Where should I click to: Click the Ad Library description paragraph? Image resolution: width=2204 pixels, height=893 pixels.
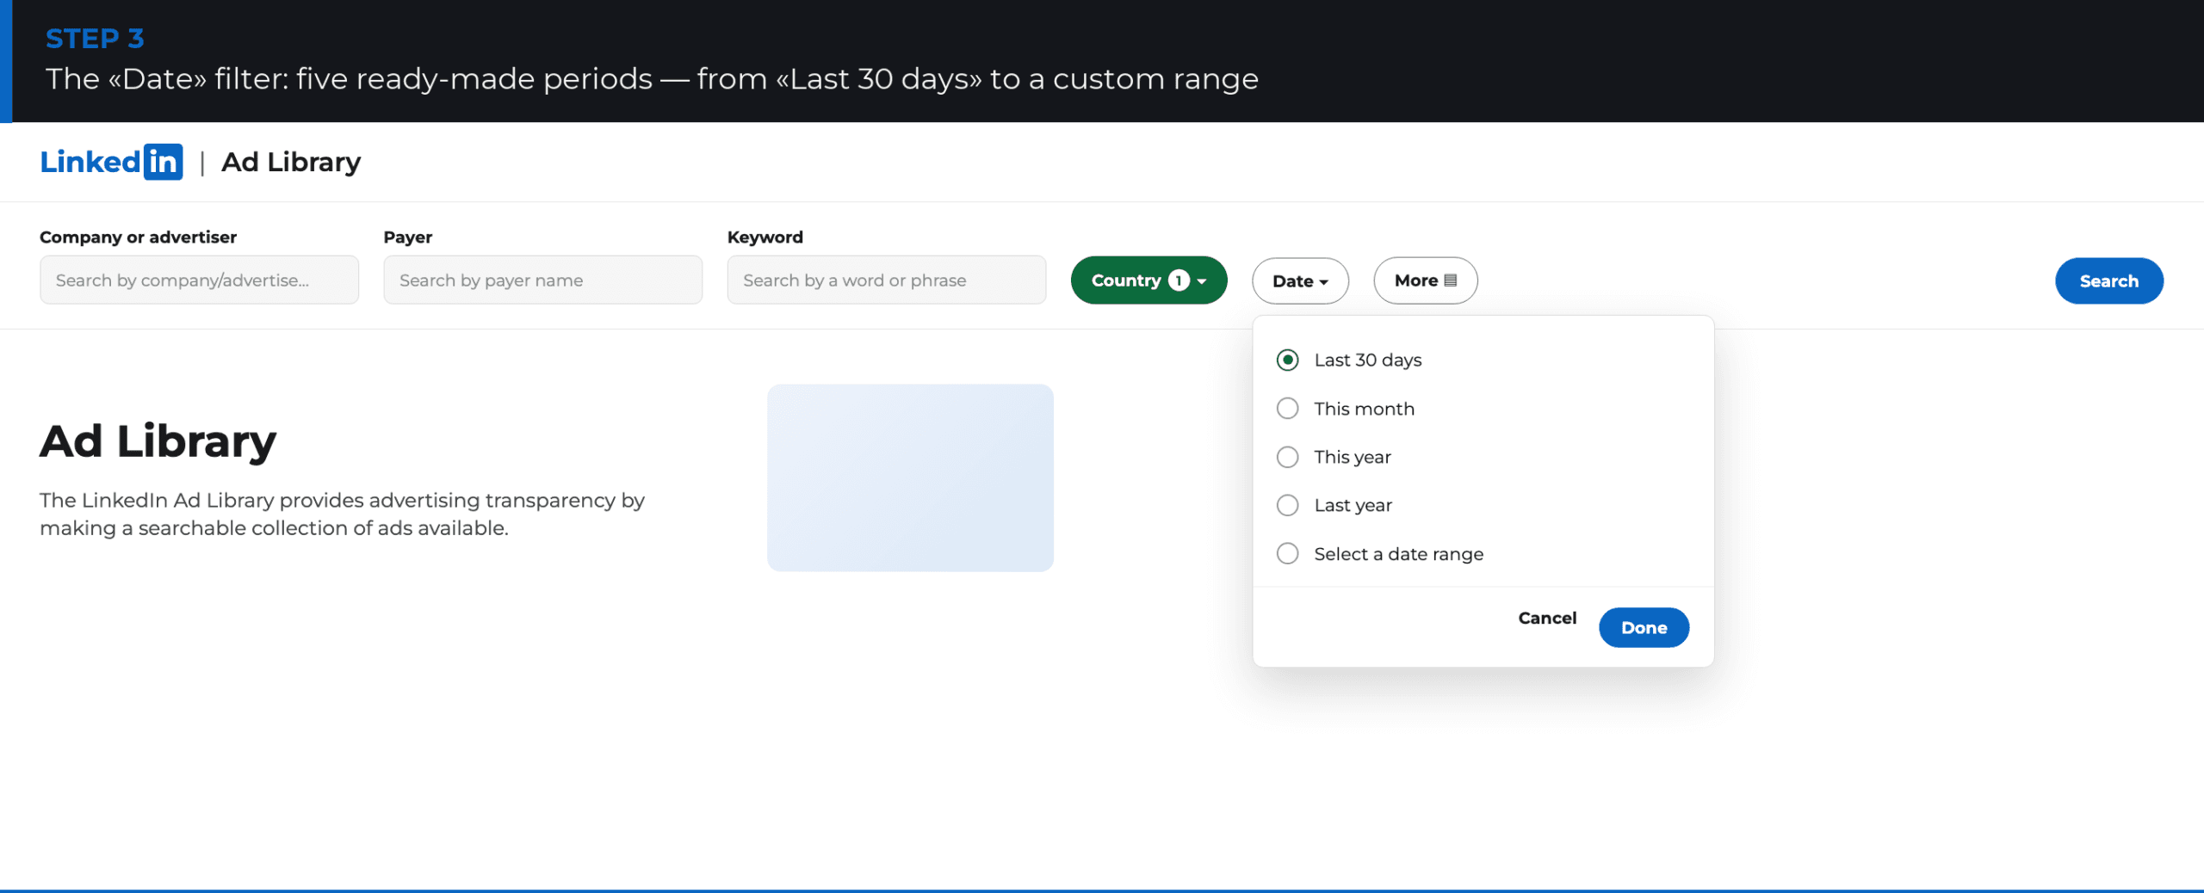(x=342, y=514)
